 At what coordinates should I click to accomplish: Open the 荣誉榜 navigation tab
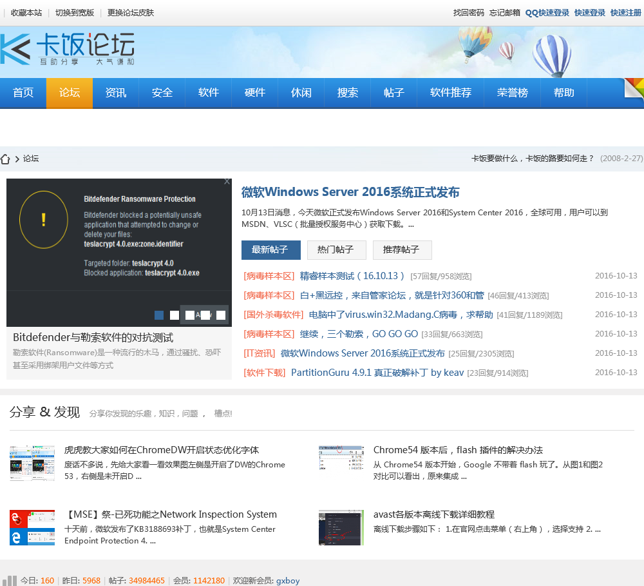513,93
